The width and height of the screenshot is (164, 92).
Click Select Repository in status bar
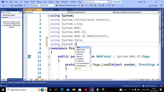[x=150, y=86]
